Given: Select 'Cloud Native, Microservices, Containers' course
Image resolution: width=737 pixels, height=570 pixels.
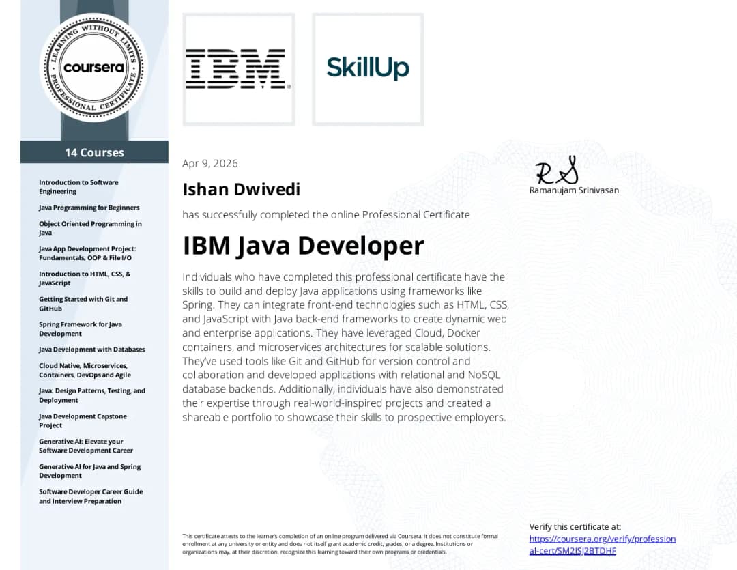Looking at the screenshot, I should click(x=85, y=370).
